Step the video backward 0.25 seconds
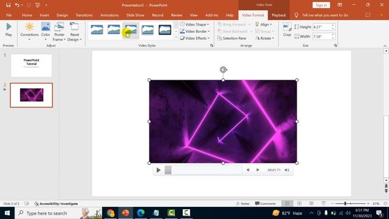Image resolution: width=389 pixels, height=219 pixels. pos(248,170)
